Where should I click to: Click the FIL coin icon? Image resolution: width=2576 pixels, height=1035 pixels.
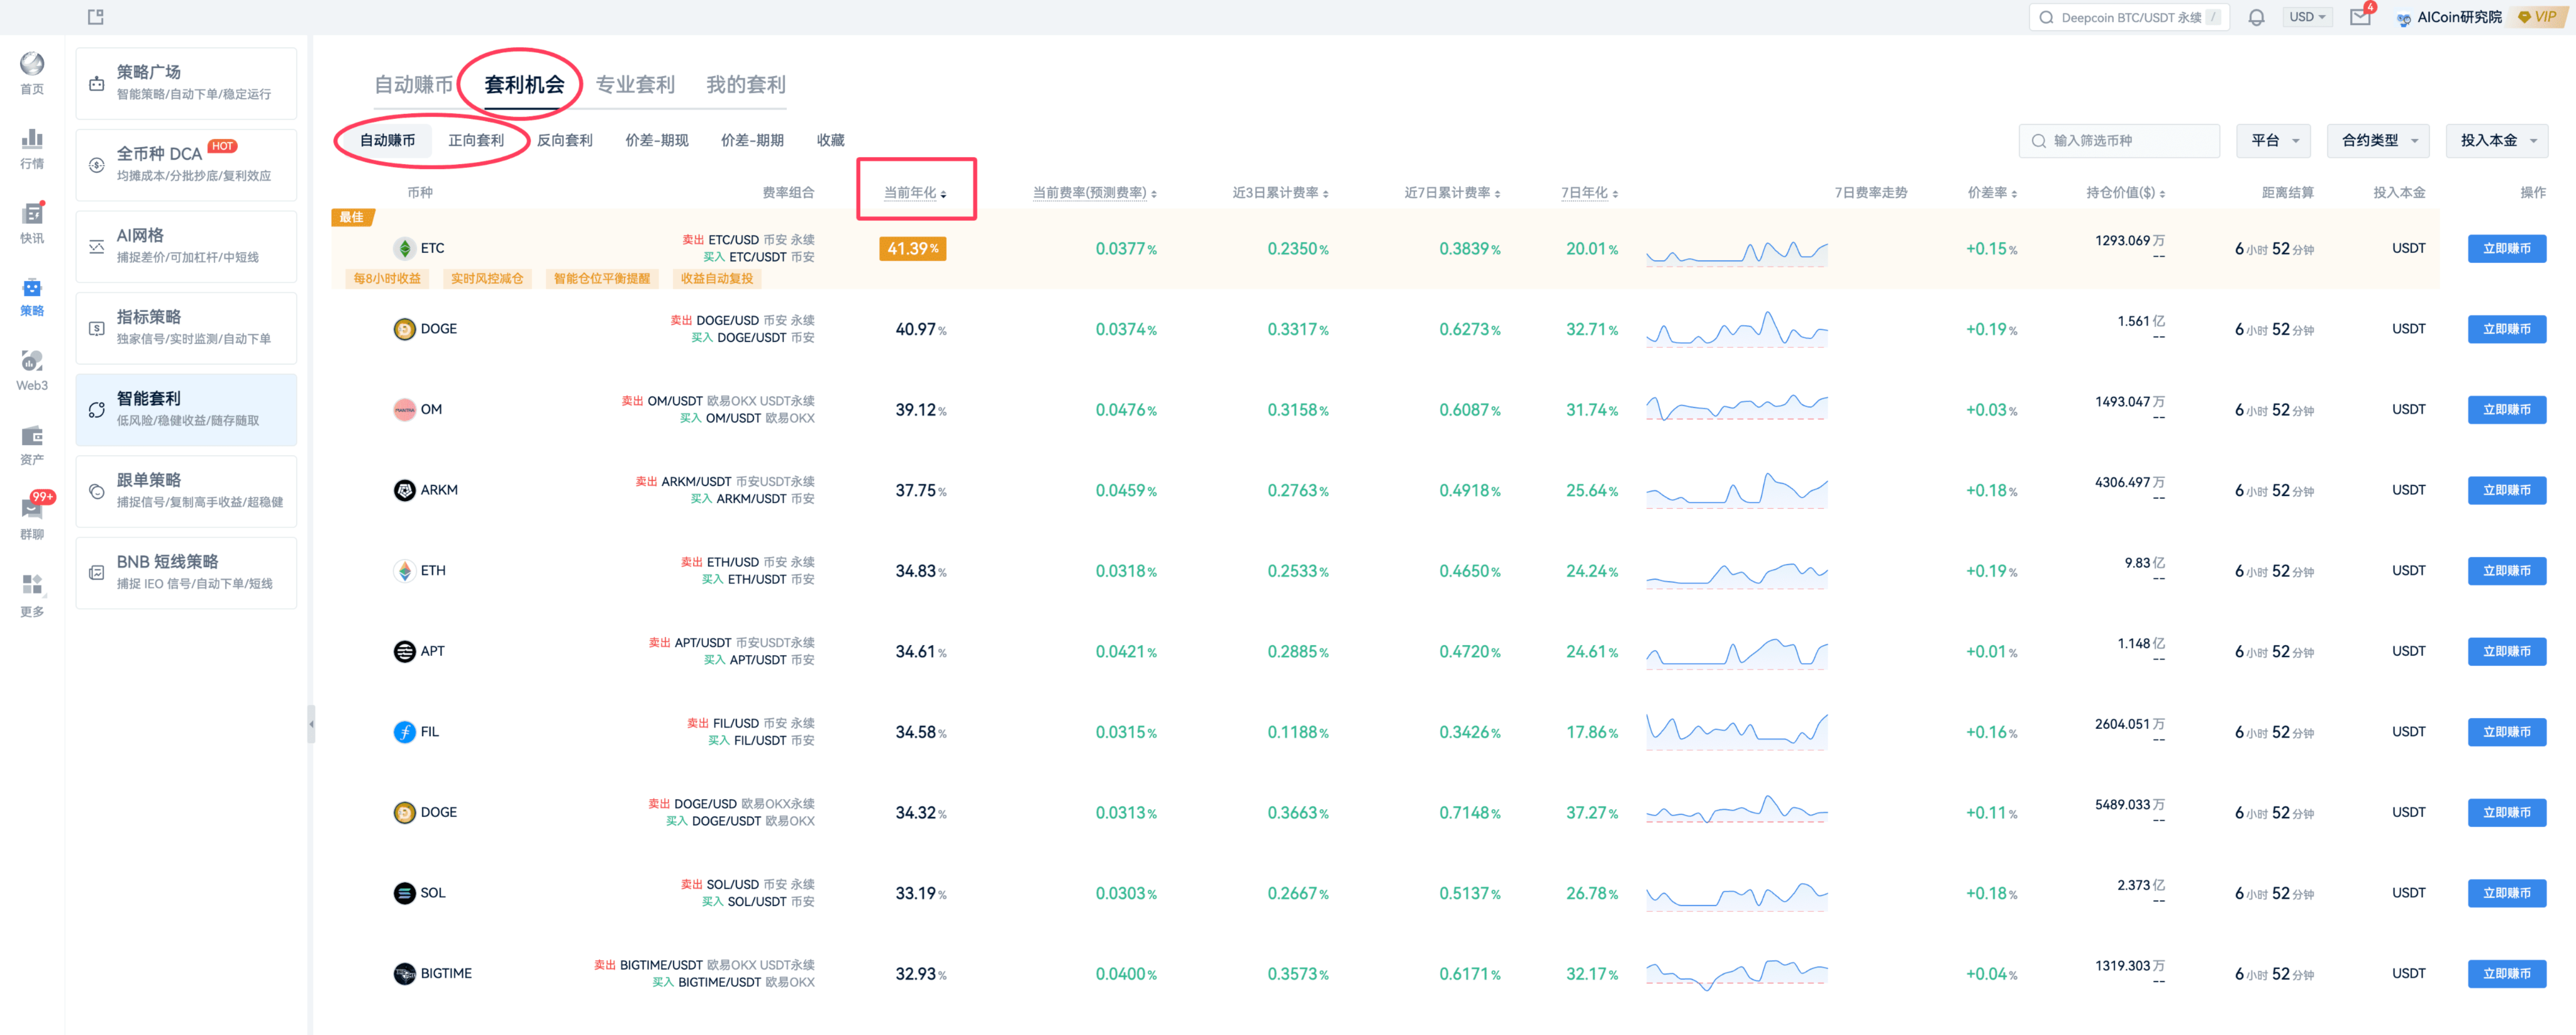404,732
